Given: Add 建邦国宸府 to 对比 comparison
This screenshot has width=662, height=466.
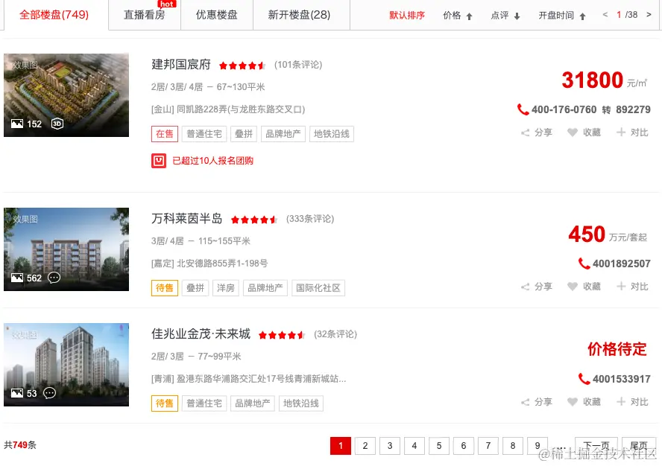Looking at the screenshot, I should (x=632, y=133).
